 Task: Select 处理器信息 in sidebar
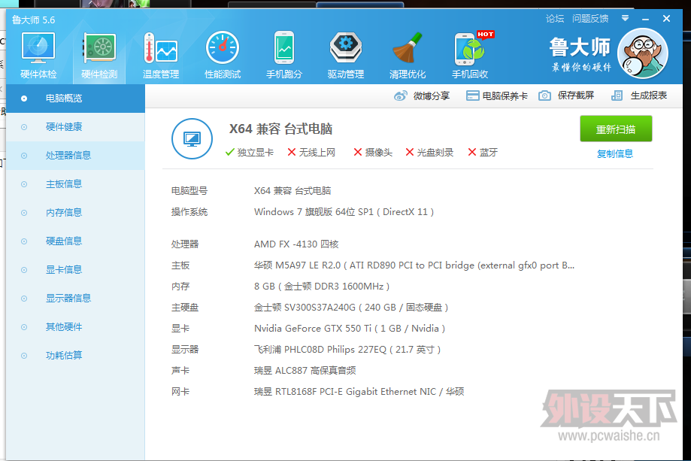pyautogui.click(x=75, y=156)
